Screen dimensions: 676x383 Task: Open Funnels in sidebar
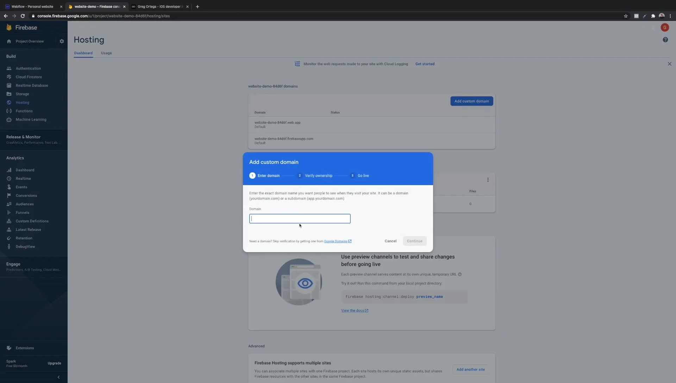coord(22,213)
